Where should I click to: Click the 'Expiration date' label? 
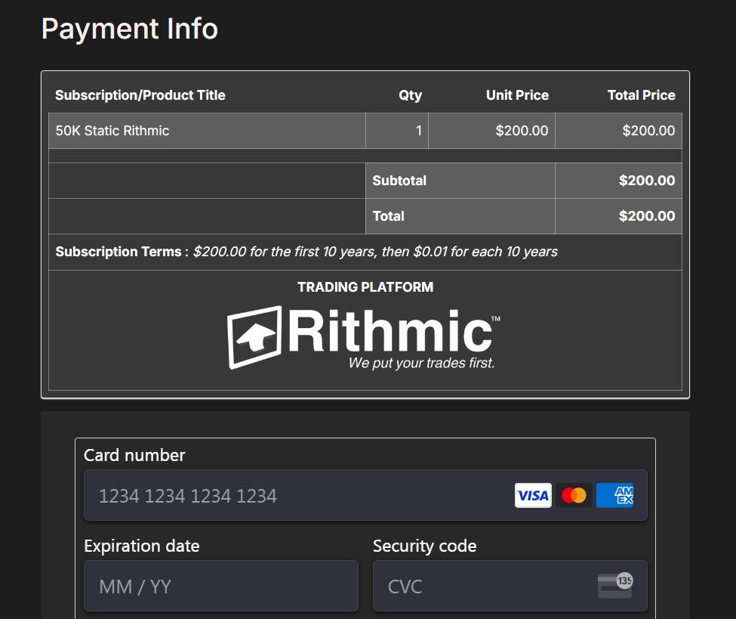[142, 546]
